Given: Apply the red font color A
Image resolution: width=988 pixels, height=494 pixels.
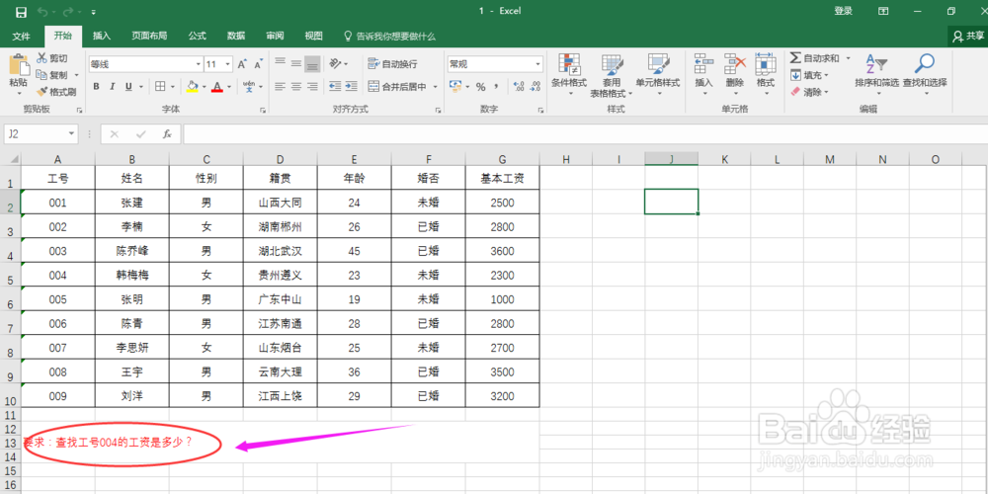Looking at the screenshot, I should pos(217,86).
